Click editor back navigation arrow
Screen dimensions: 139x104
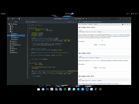click(26, 22)
